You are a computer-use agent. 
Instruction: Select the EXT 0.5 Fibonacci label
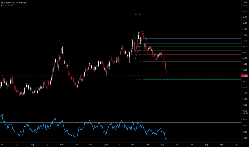[139, 47]
